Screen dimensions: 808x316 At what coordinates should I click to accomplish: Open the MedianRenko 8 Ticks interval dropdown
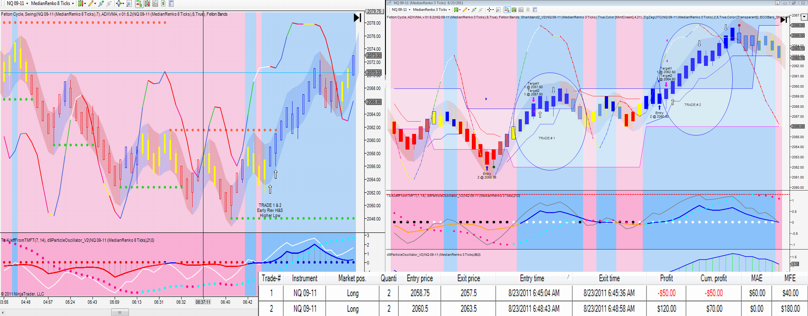pos(52,3)
